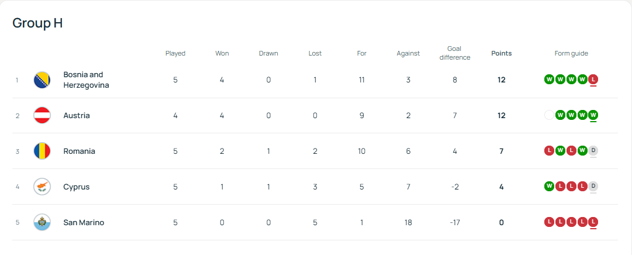Click the Bosnia and Herzegovina flag icon
The height and width of the screenshot is (255, 632).
(42, 80)
